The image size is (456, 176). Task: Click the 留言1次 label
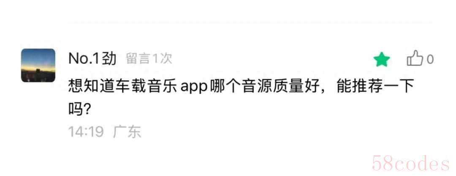tap(149, 59)
